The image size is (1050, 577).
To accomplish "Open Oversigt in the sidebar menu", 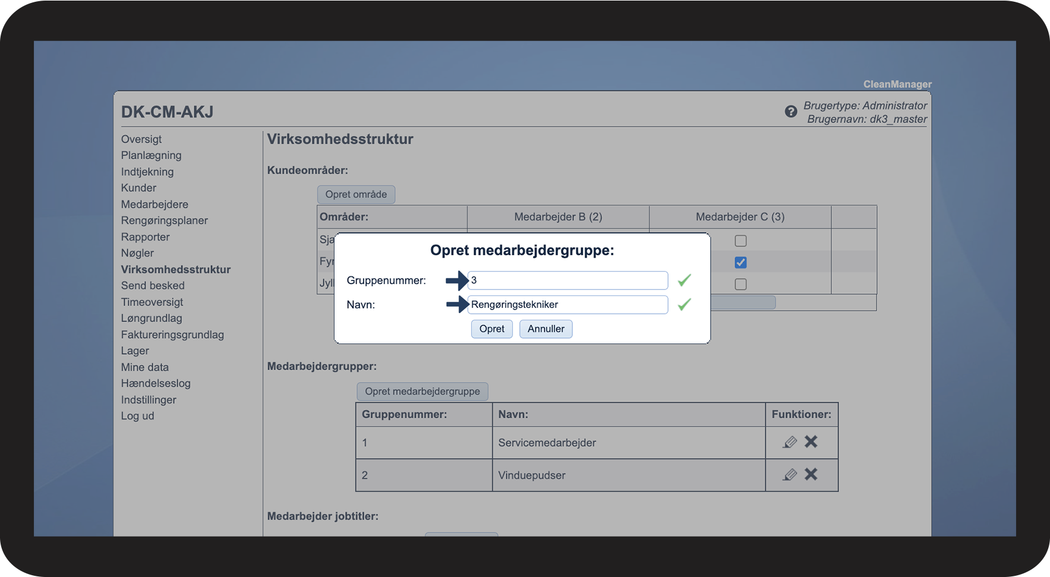I will click(x=141, y=139).
